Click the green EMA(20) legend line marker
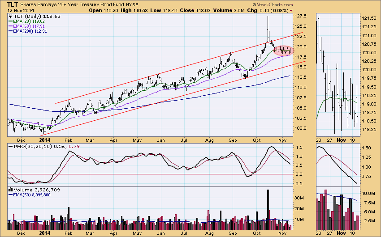 click(x=11, y=21)
